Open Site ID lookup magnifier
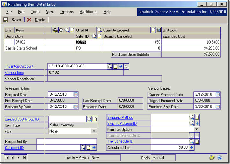This screenshot has width=230, height=164. coord(94,36)
